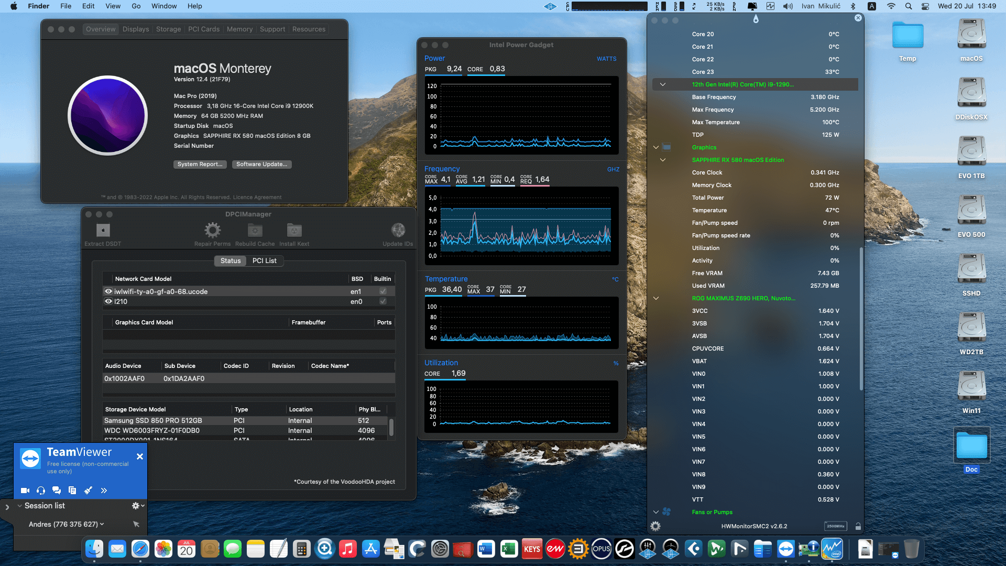This screenshot has width=1006, height=566.
Task: Collapse the 12th Gen Intel Core i9 group
Action: tap(663, 84)
